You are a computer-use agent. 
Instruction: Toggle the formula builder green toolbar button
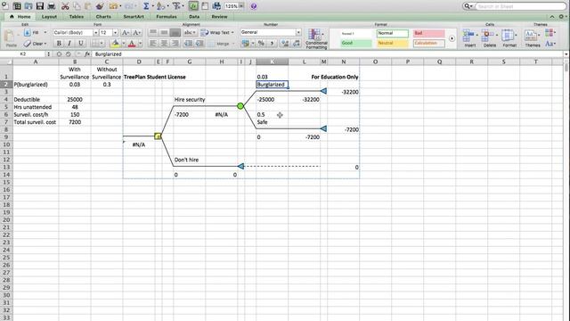click(193, 6)
